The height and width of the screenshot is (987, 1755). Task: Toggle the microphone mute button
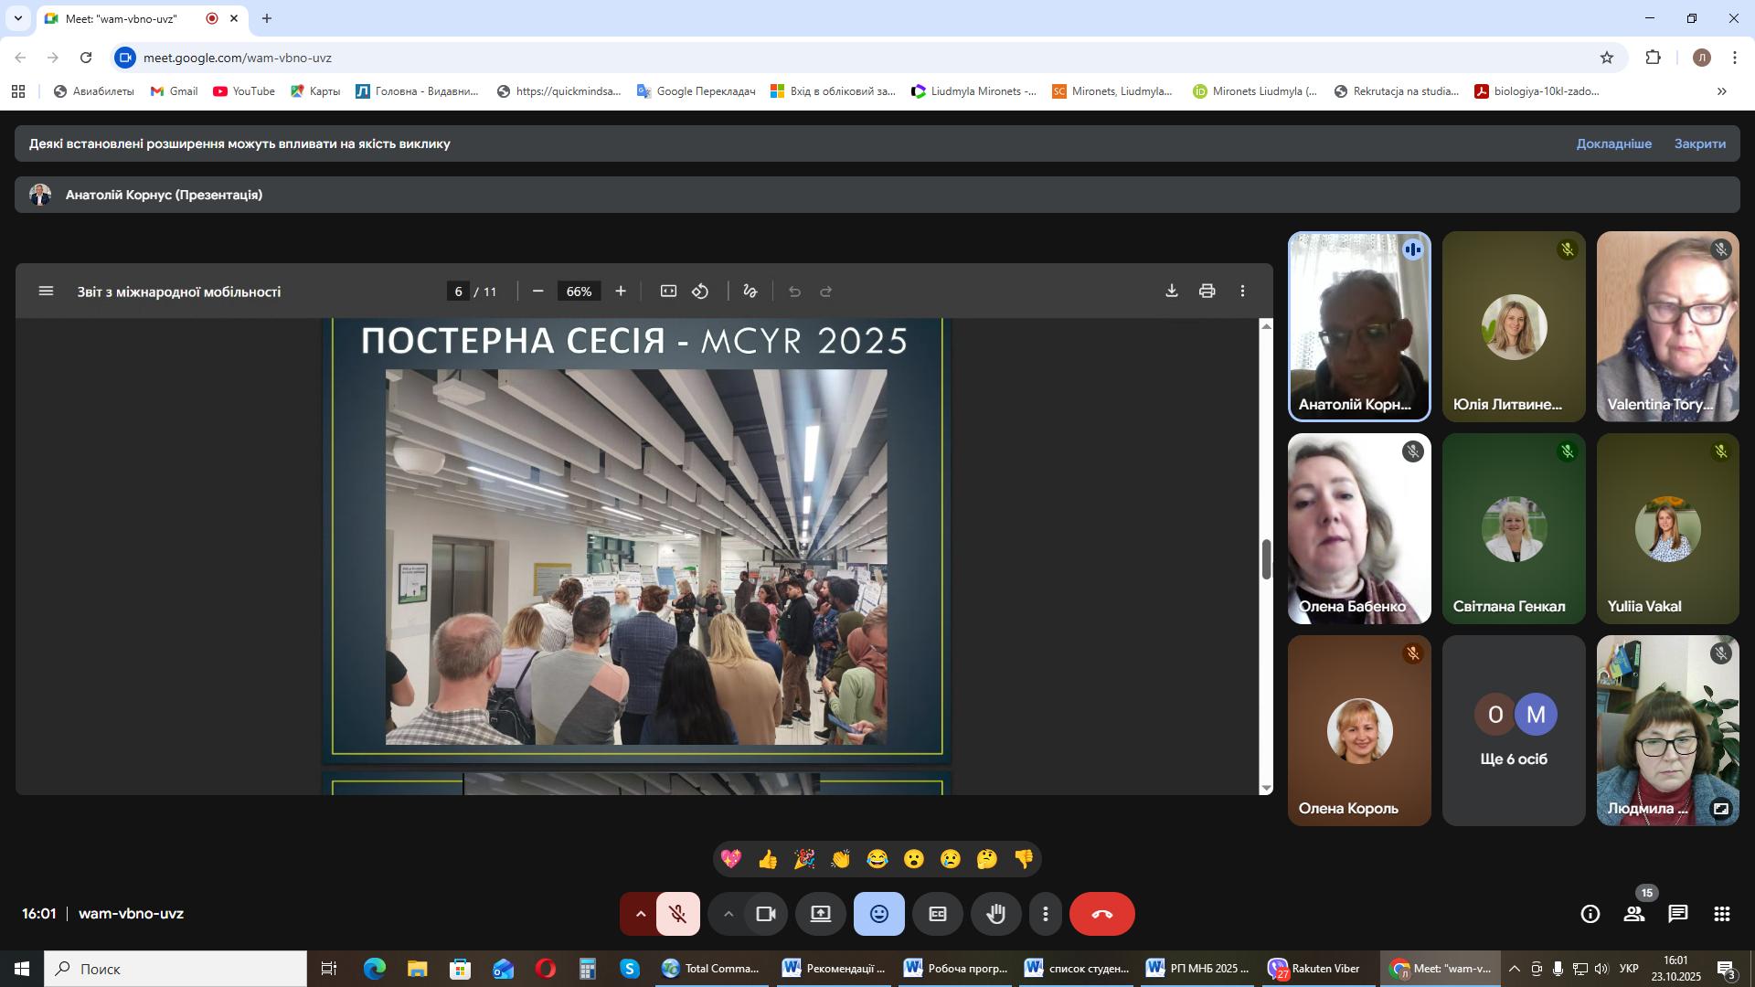(x=677, y=914)
